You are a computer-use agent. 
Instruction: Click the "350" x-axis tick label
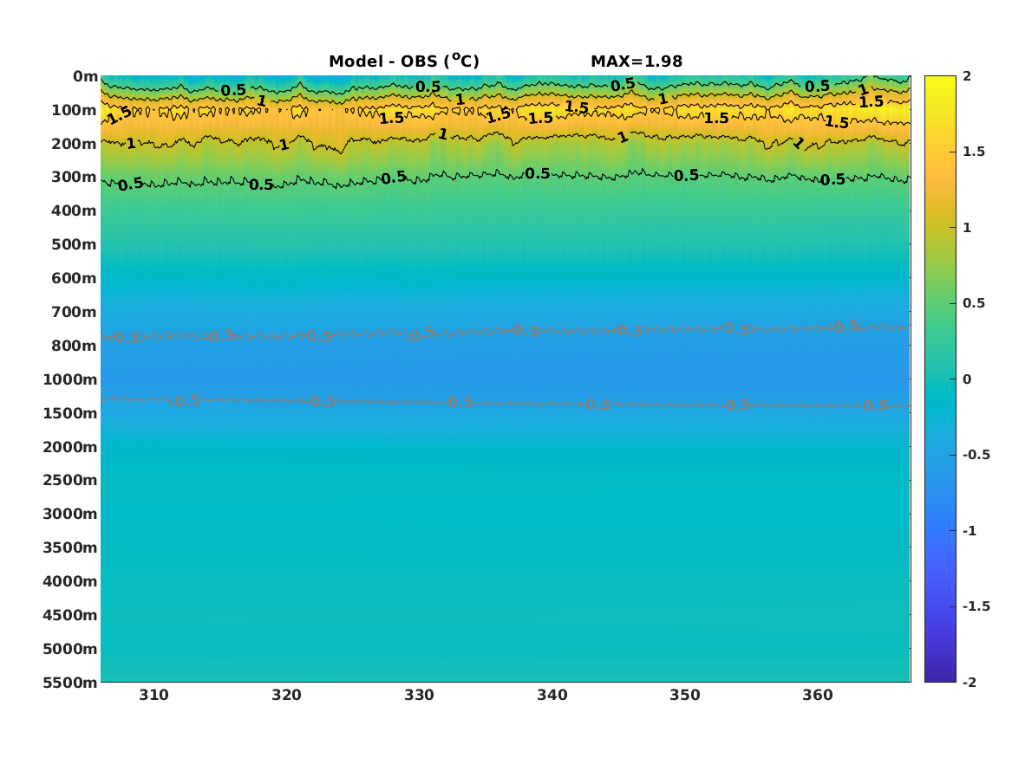pyautogui.click(x=685, y=695)
